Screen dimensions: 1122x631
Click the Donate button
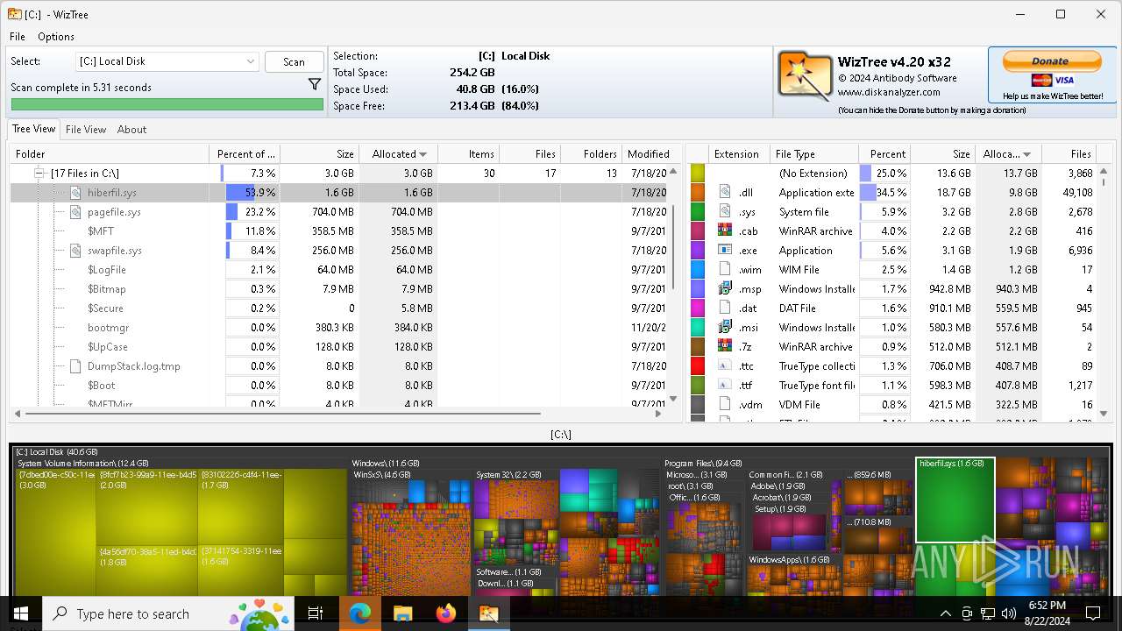(1051, 61)
